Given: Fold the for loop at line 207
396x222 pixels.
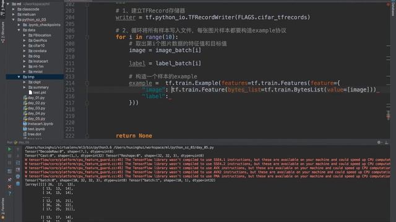Looking at the screenshot, I should pos(87,37).
